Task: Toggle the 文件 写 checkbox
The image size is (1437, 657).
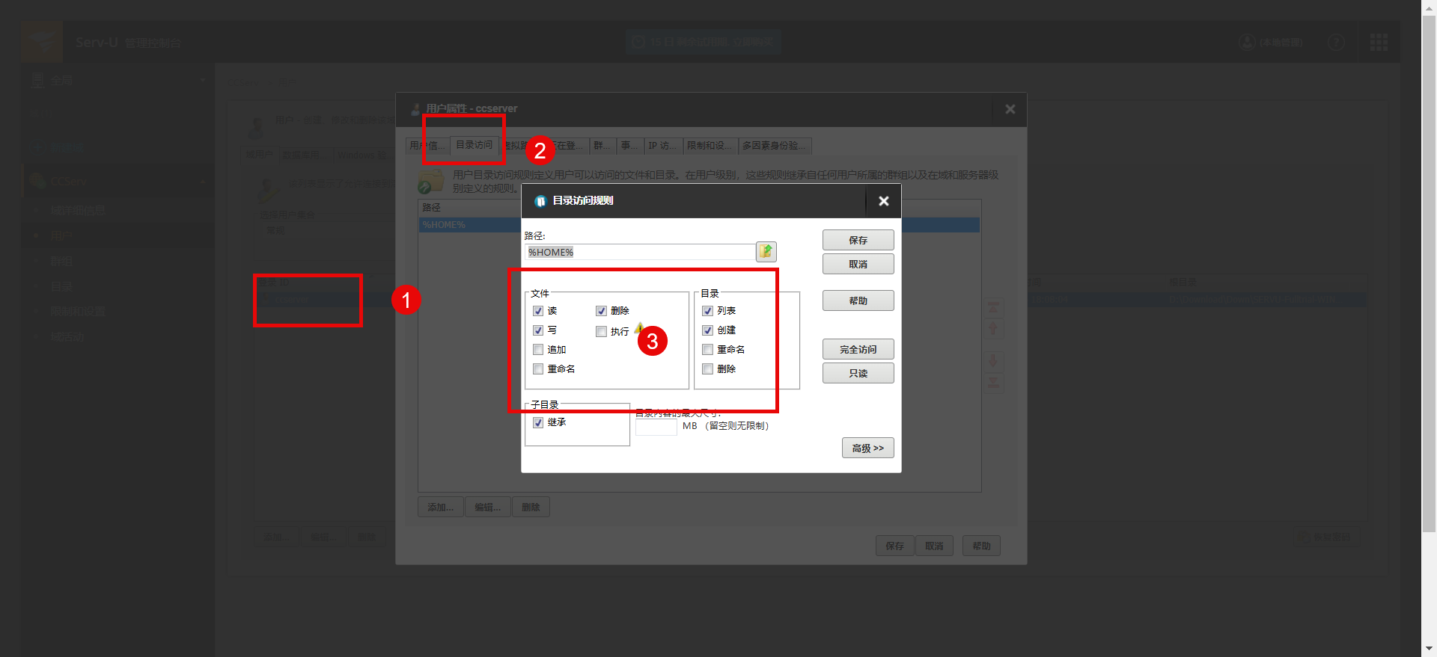Action: [x=538, y=330]
